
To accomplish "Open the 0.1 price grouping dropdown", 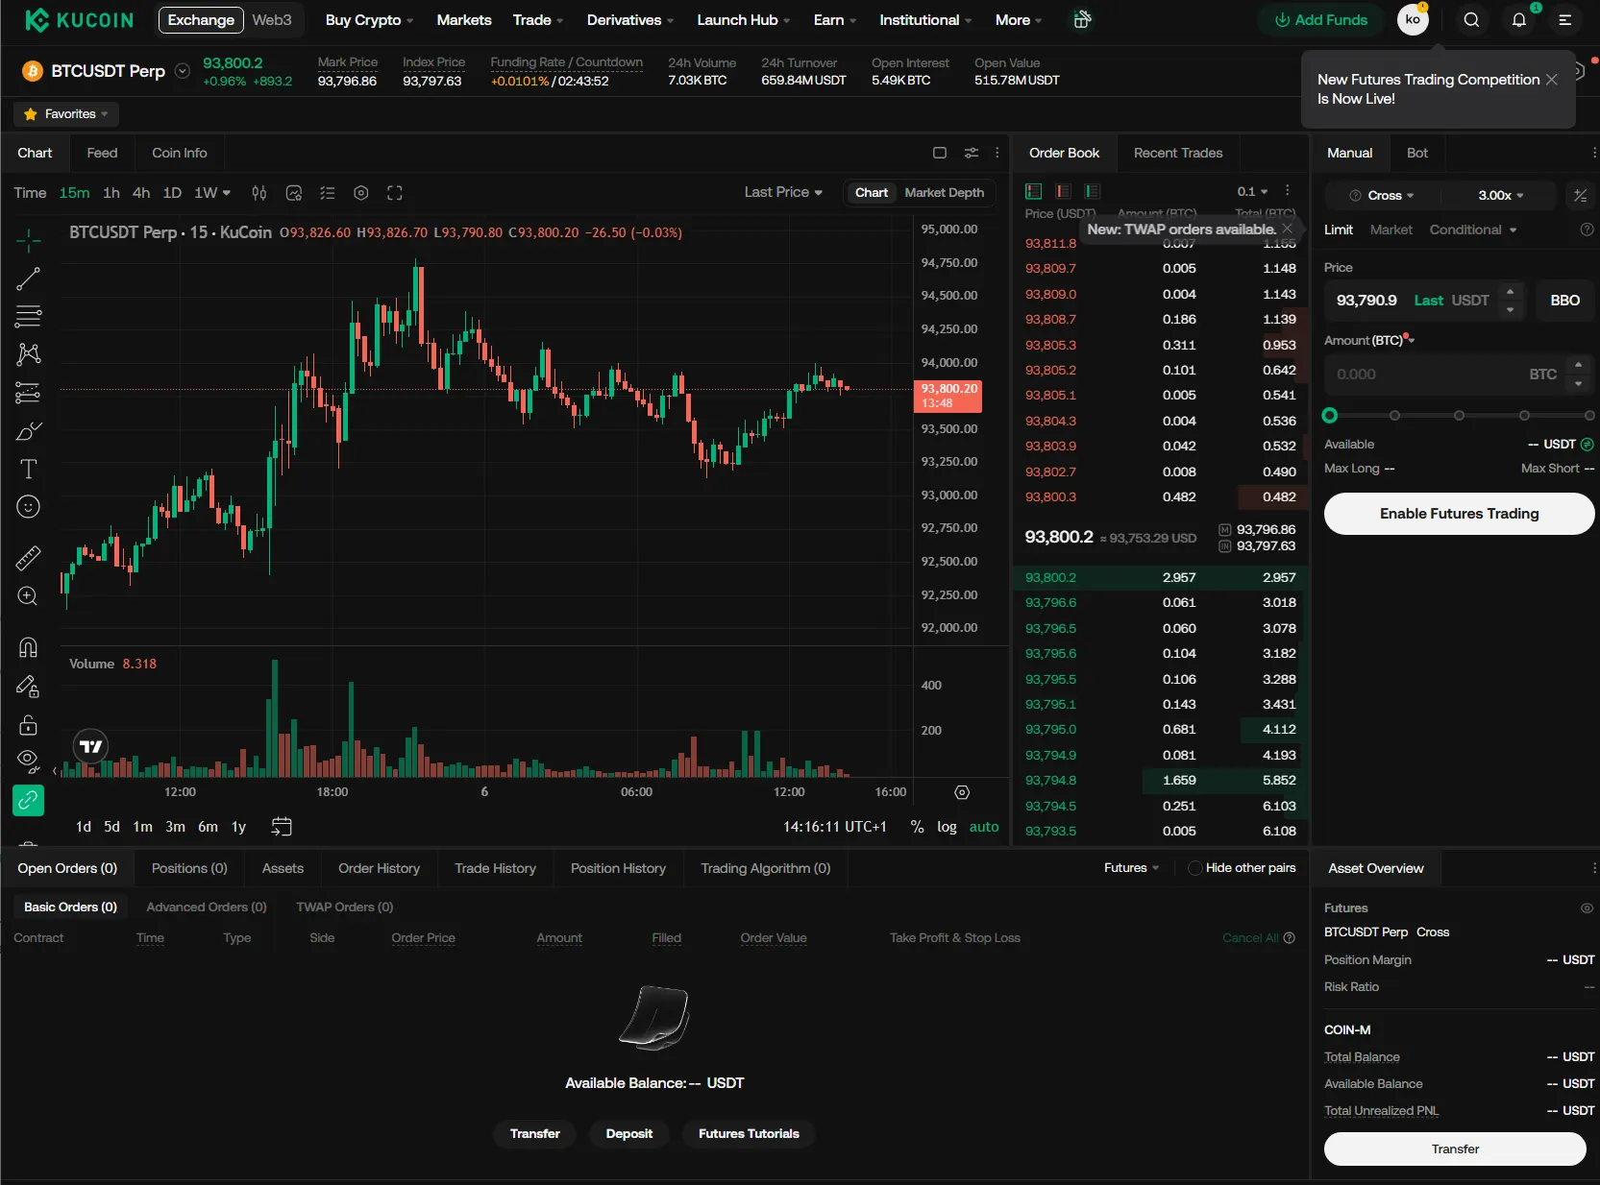I will tap(1252, 191).
